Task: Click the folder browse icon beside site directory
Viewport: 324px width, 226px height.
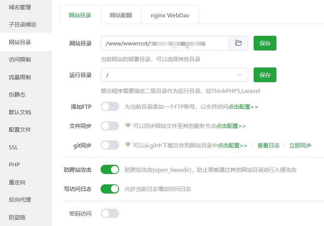Action: [238, 43]
